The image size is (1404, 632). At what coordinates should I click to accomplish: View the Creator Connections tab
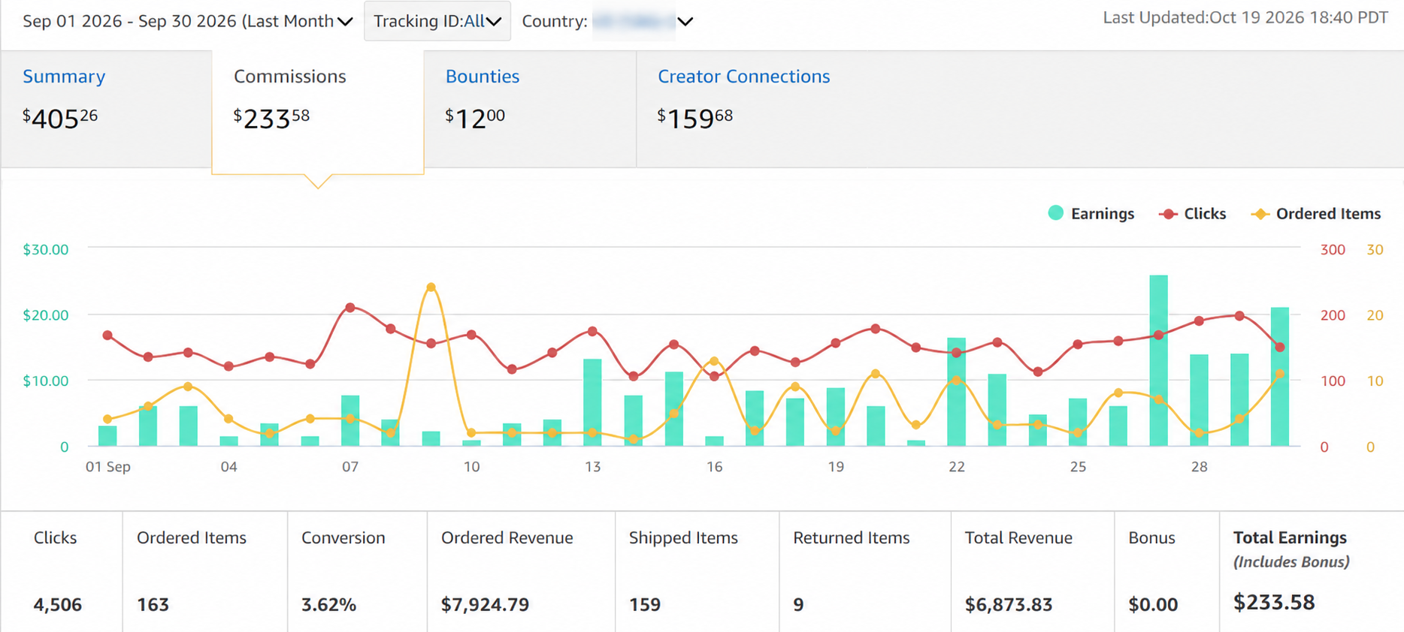(x=744, y=77)
